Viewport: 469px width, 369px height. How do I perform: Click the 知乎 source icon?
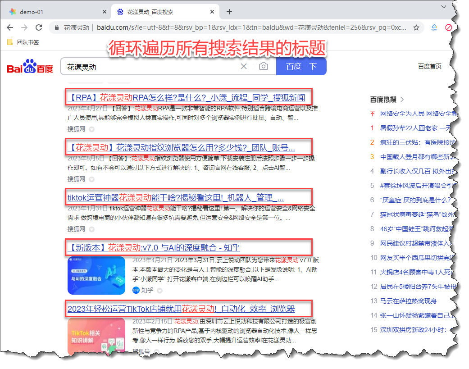[136, 290]
